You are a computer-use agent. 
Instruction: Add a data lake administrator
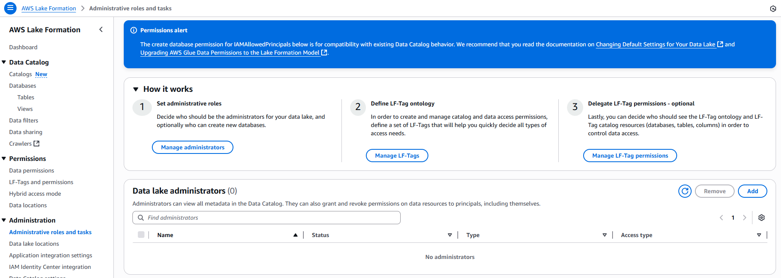[x=752, y=191]
